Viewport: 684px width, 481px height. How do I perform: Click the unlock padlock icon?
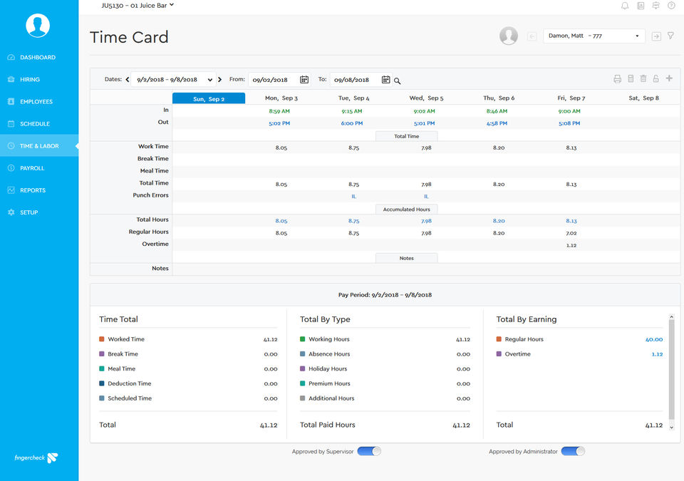(655, 78)
